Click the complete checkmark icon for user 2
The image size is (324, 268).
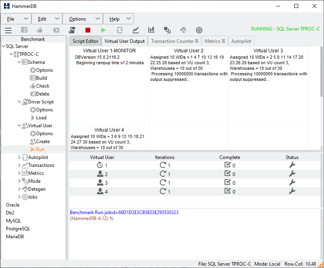coord(227,174)
